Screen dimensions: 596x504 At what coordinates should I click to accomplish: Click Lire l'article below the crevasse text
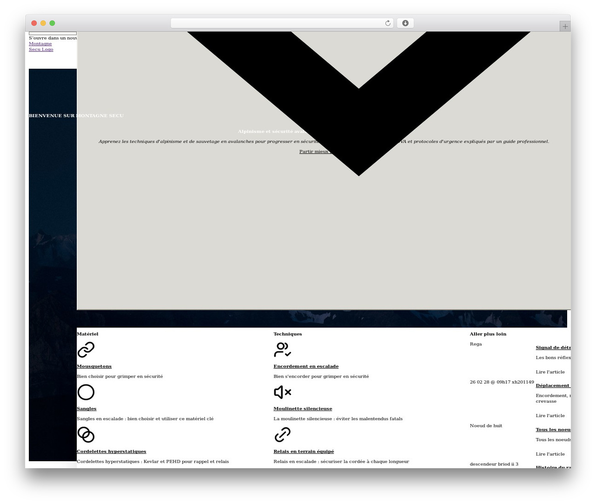point(550,416)
